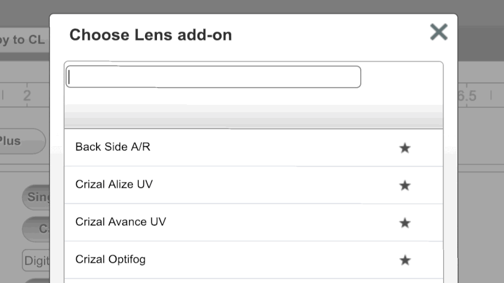Click the partially hidden 'Ca' button
Viewport: 504px width, 283px height.
point(38,229)
